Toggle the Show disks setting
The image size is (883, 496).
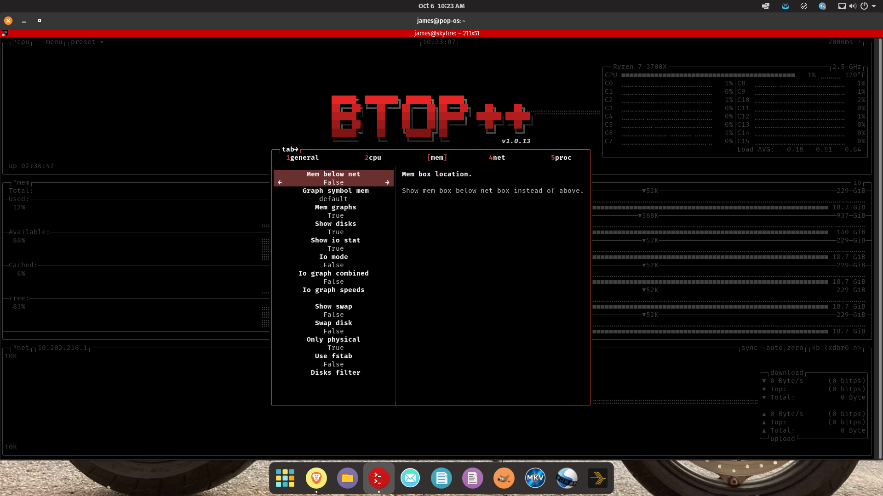pos(335,224)
